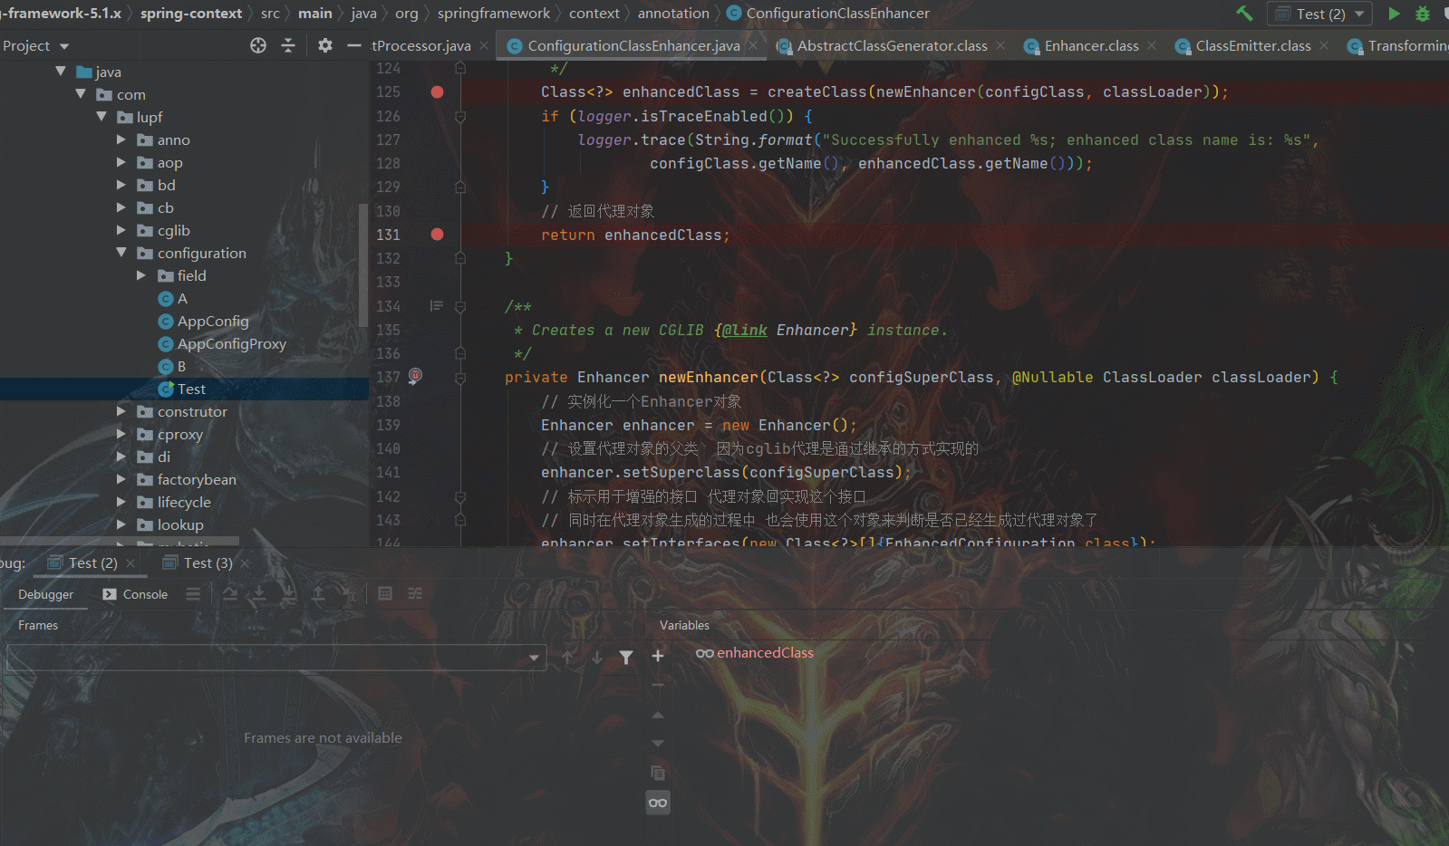Duplicate the watch using the copy icon
1449x846 pixels.
pos(658,773)
